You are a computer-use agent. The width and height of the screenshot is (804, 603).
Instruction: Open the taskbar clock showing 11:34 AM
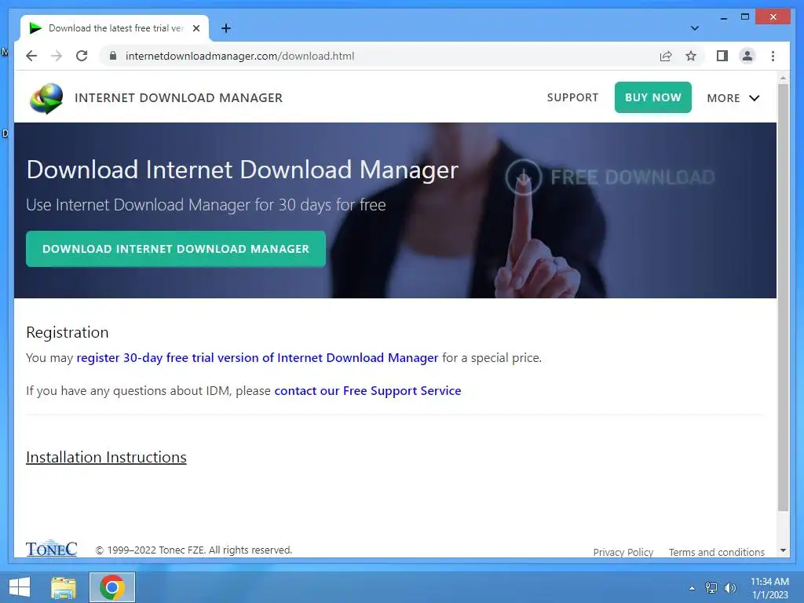(x=769, y=588)
